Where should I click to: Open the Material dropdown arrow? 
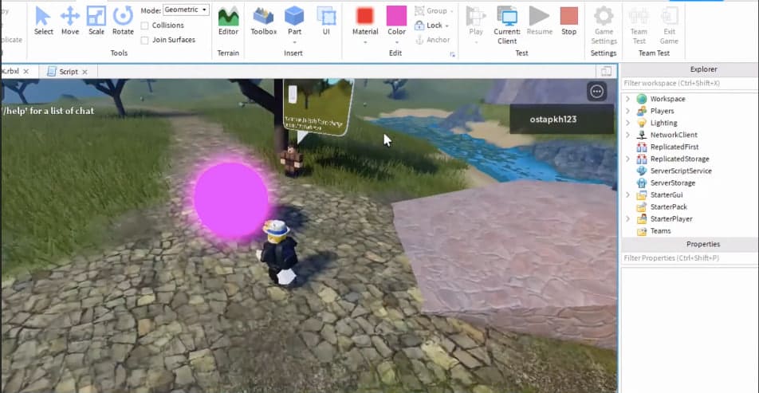pos(365,42)
